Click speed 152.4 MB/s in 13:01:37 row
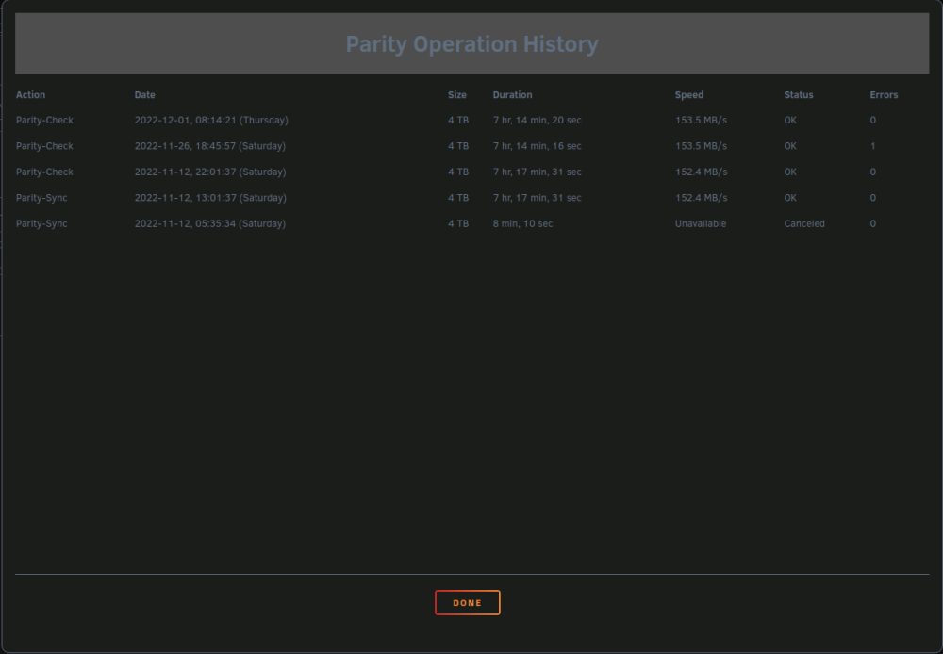The image size is (943, 654). 702,198
